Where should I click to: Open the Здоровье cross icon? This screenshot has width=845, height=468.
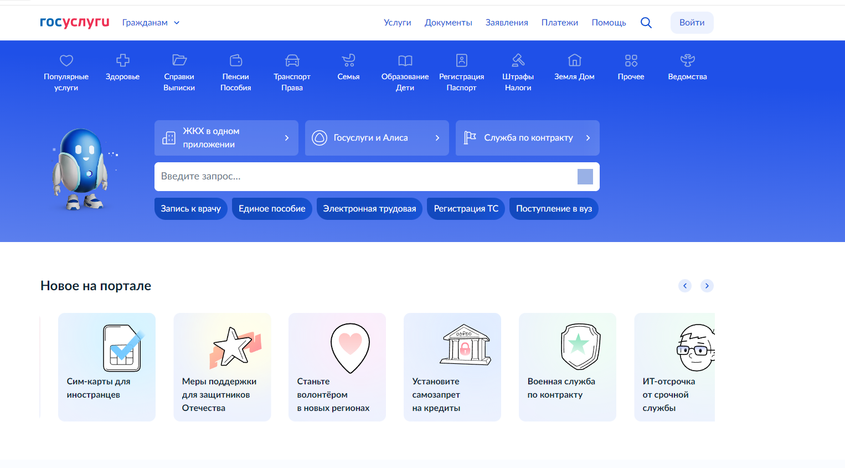click(x=123, y=60)
